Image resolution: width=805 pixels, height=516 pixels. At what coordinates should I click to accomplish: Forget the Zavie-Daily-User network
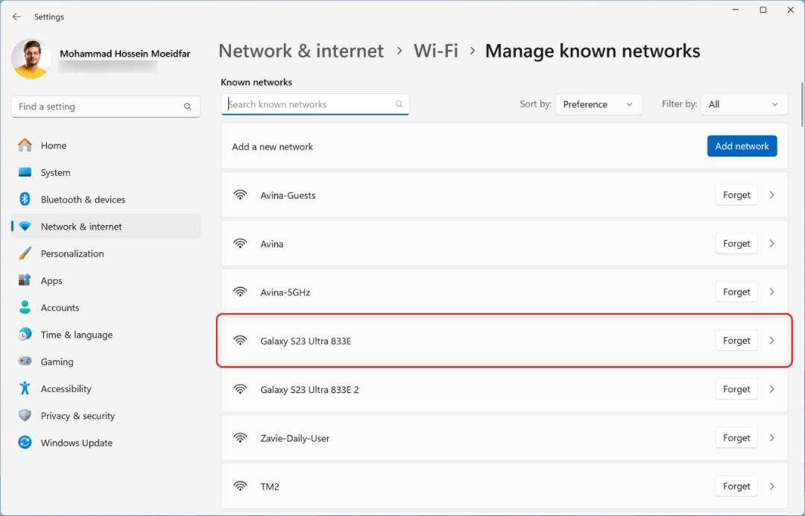736,438
